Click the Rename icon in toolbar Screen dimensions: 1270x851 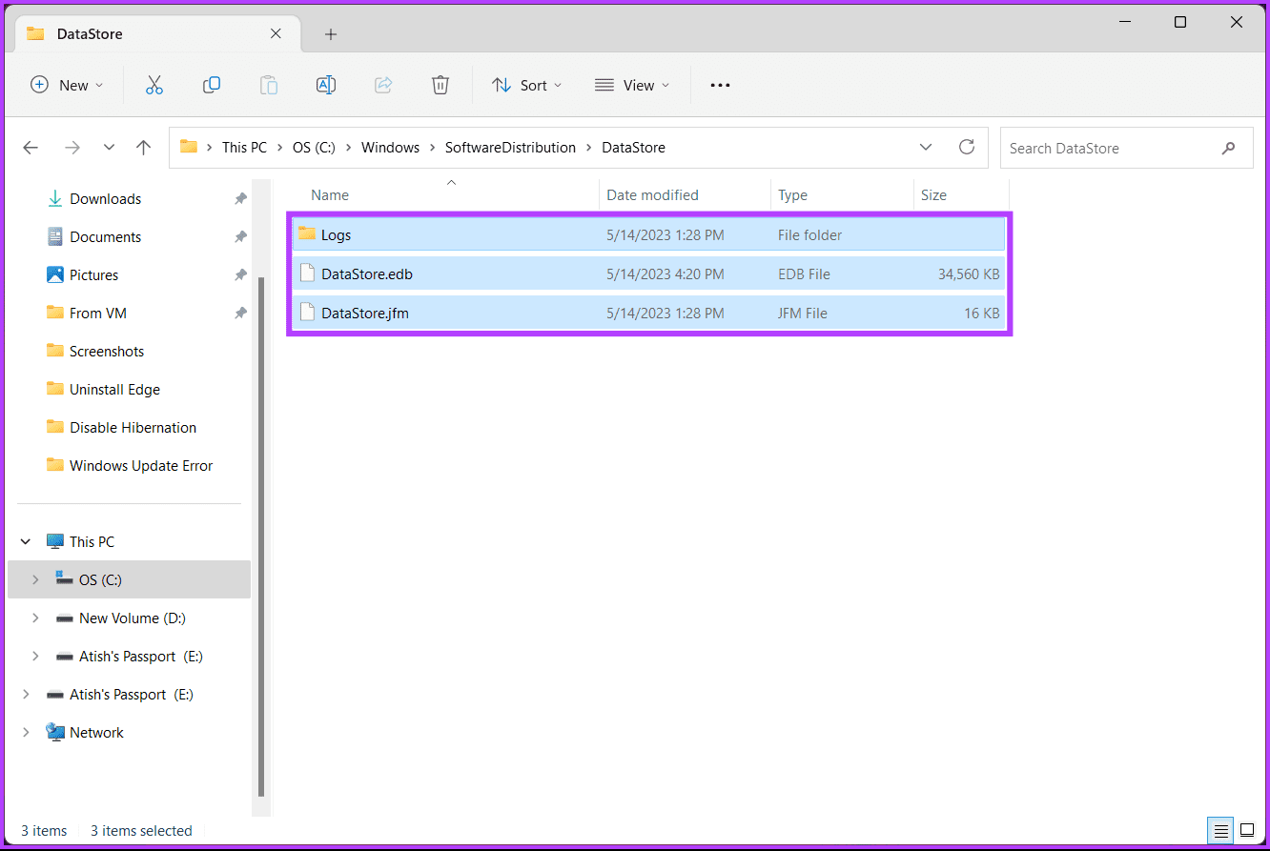(326, 85)
